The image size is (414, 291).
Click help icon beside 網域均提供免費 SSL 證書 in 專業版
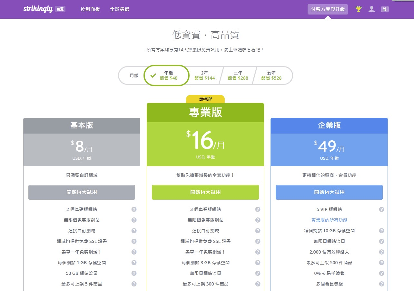(258, 241)
